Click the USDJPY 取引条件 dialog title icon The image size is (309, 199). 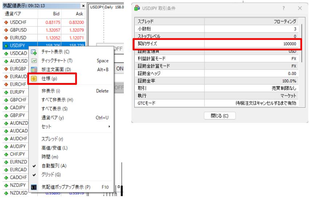[137, 8]
